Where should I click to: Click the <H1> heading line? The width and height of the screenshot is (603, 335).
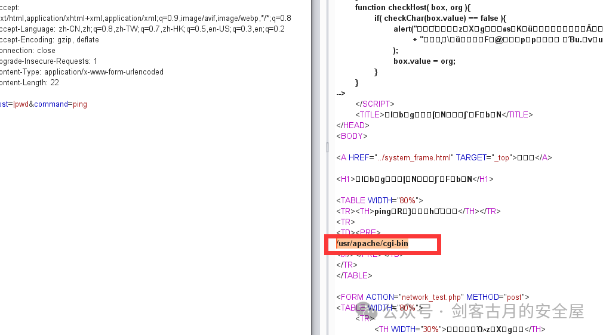coord(414,179)
